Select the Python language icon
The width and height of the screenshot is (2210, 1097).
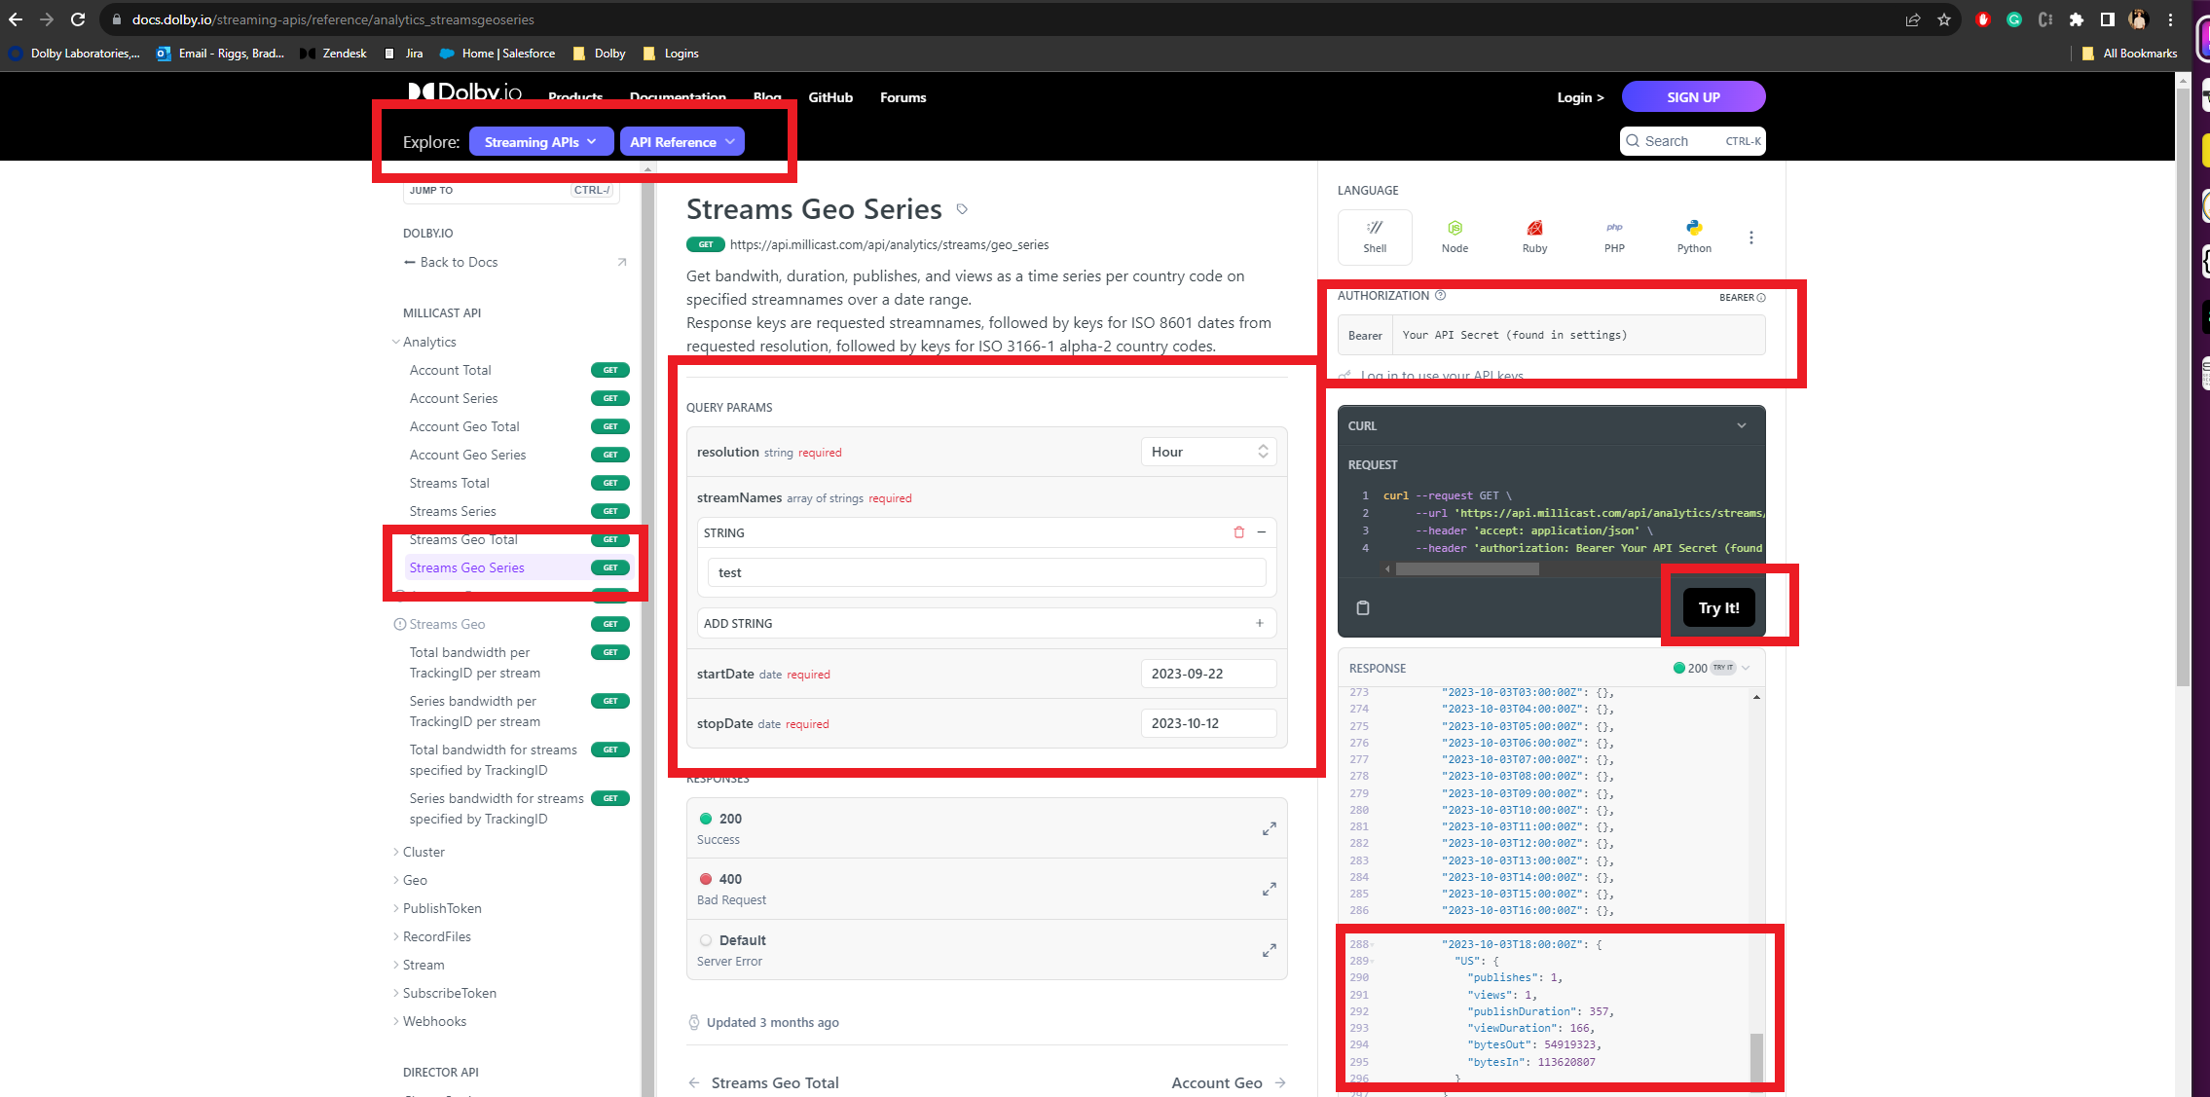point(1694,235)
